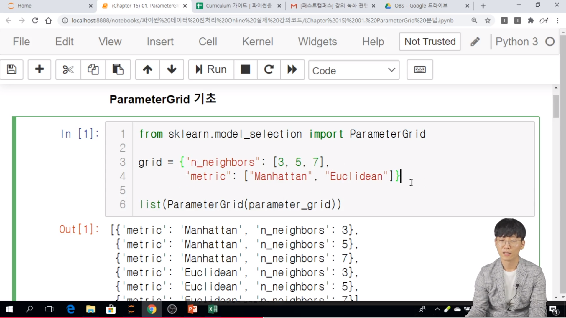Click the Run button
This screenshot has width=566, height=318.
[211, 70]
